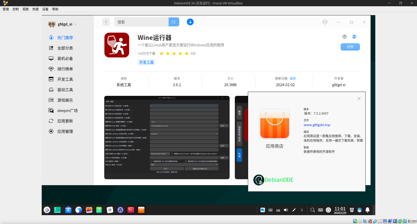Open calendar icon showing 29

click(110, 210)
